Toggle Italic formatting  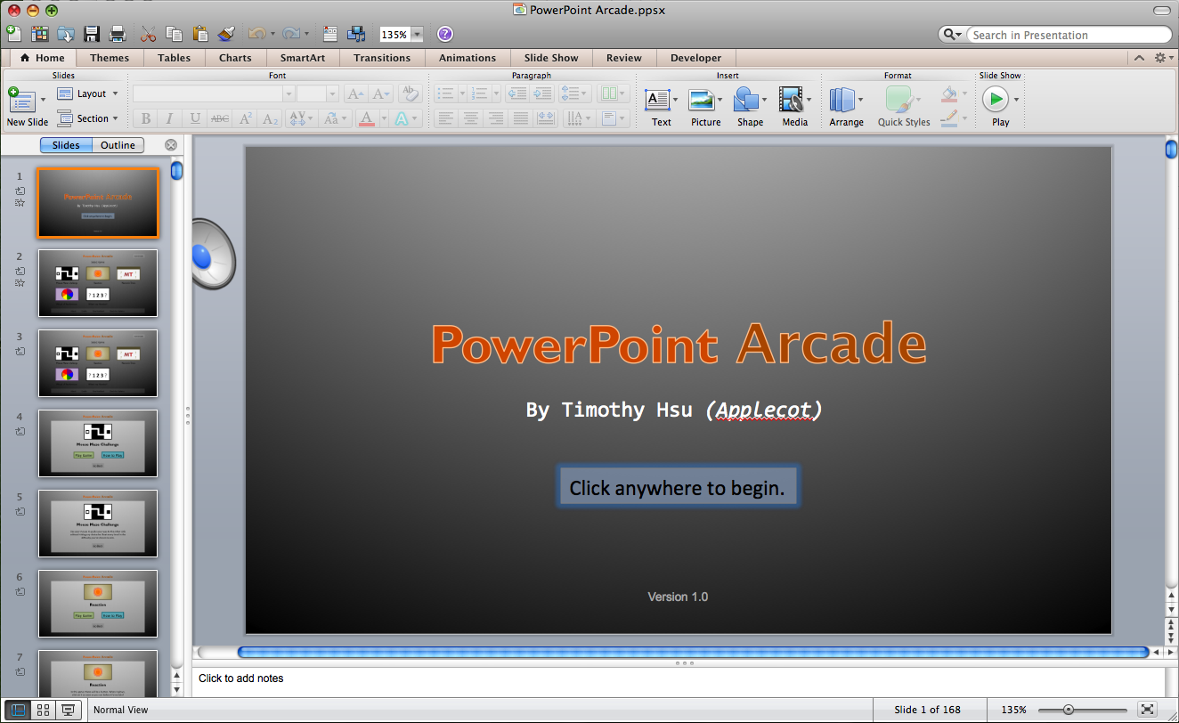click(x=170, y=118)
